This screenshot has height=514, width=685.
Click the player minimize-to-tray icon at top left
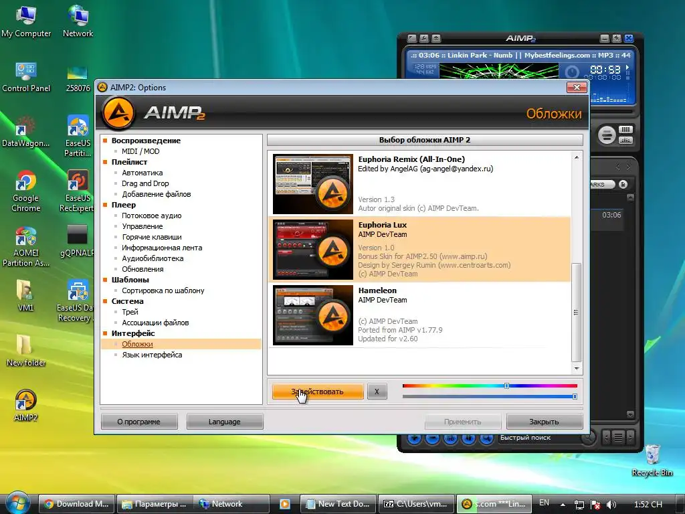[x=436, y=38]
